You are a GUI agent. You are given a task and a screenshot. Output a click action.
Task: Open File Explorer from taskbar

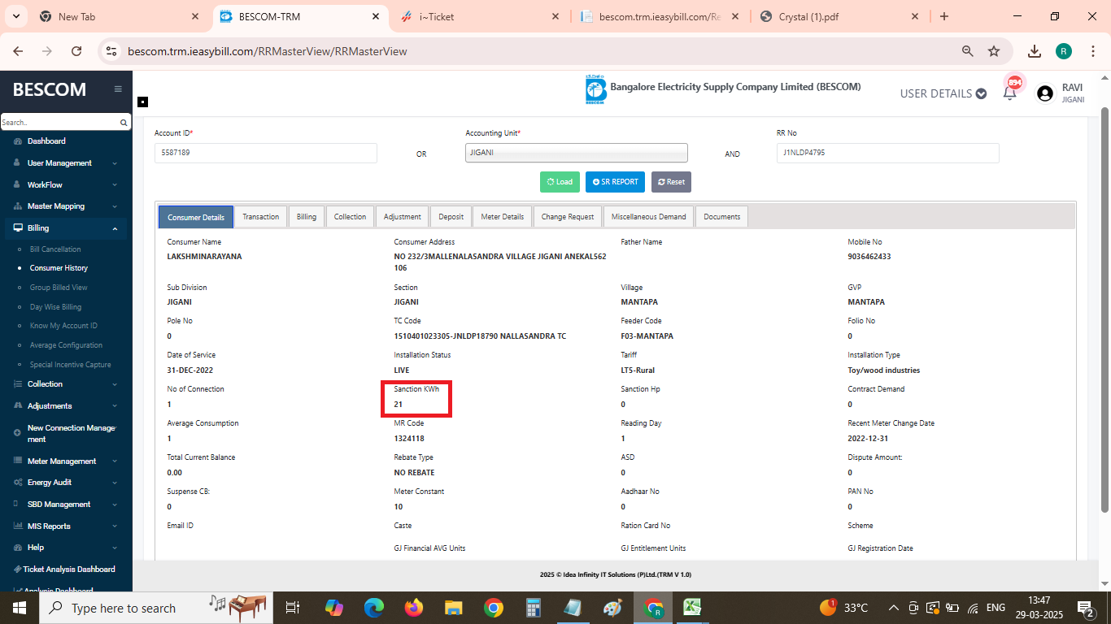tap(453, 608)
